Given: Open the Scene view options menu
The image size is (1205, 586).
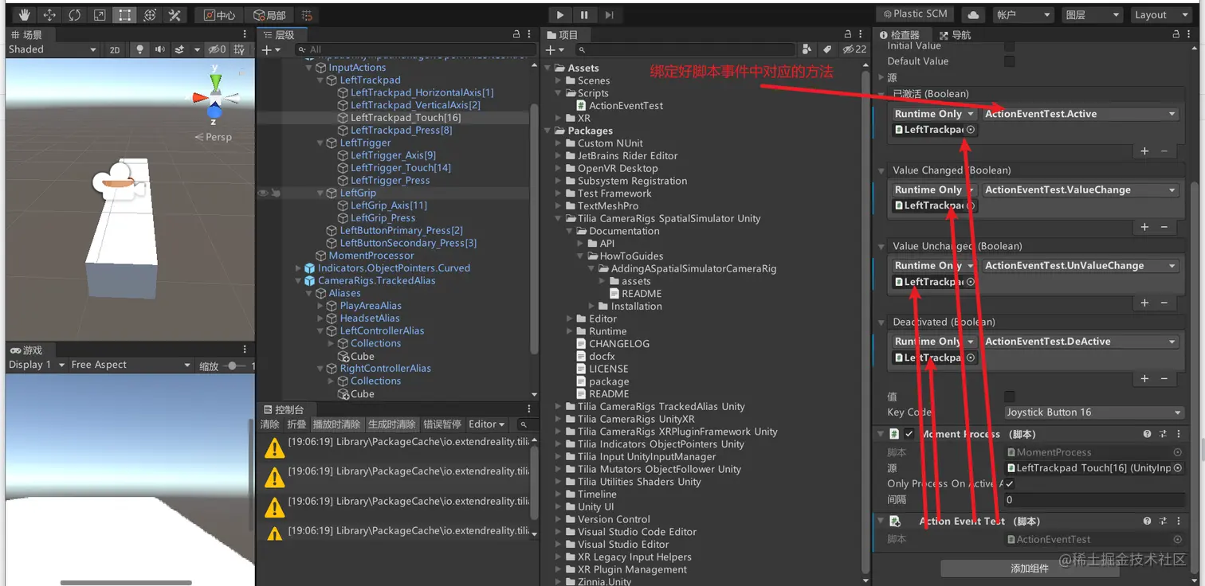Looking at the screenshot, I should [x=245, y=34].
